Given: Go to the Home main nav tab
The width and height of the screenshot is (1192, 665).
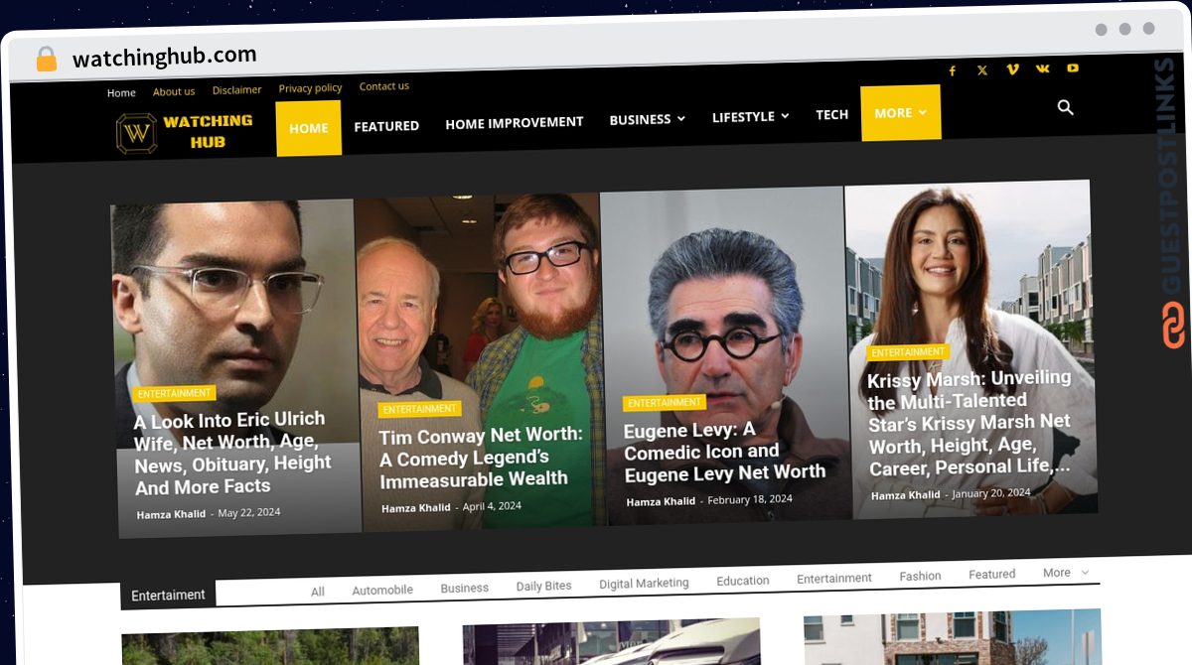Looking at the screenshot, I should 309,128.
